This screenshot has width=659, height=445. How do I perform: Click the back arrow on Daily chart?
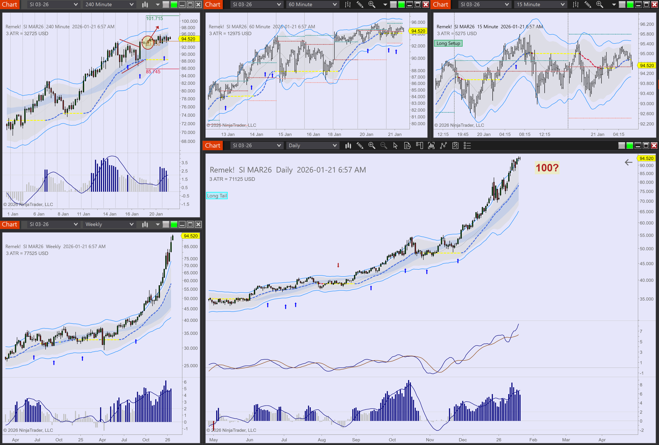click(628, 162)
